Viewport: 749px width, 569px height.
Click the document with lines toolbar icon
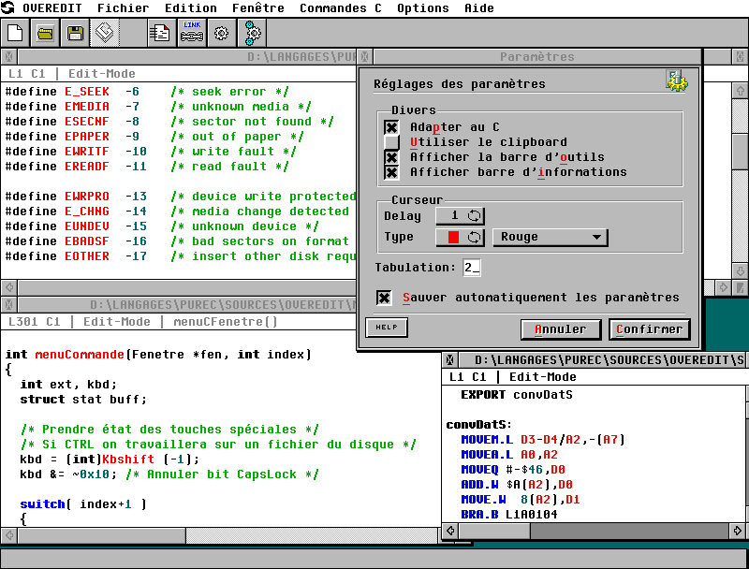[x=161, y=34]
